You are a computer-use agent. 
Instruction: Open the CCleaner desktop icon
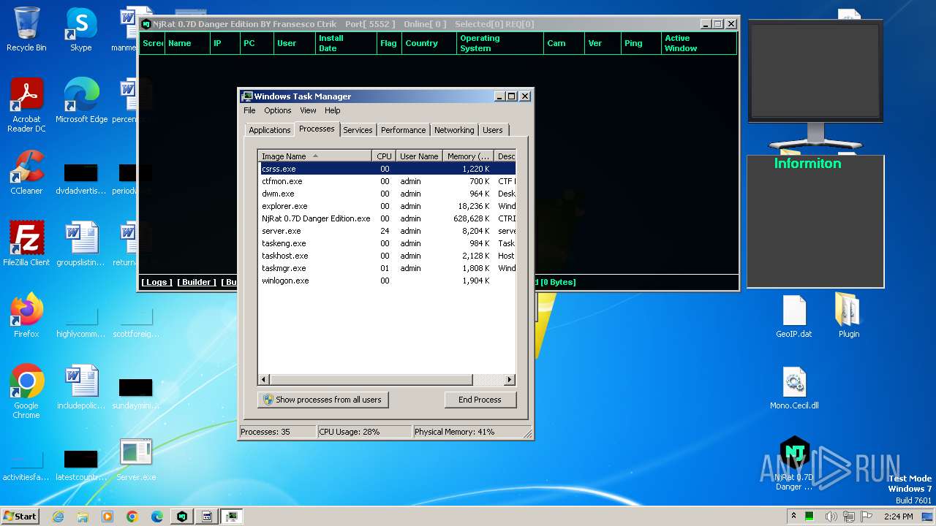(26, 172)
